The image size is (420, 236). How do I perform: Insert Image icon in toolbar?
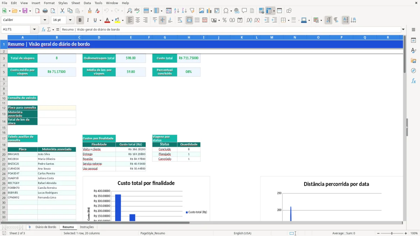202,11
